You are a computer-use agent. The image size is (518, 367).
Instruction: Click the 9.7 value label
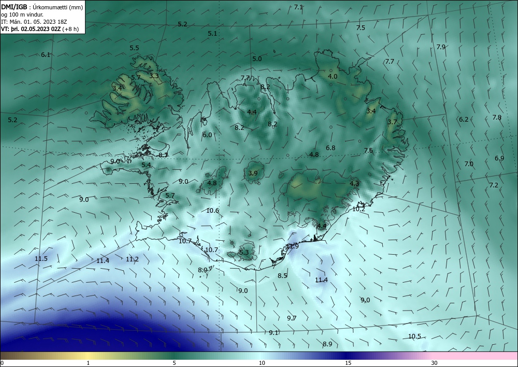tap(292, 318)
